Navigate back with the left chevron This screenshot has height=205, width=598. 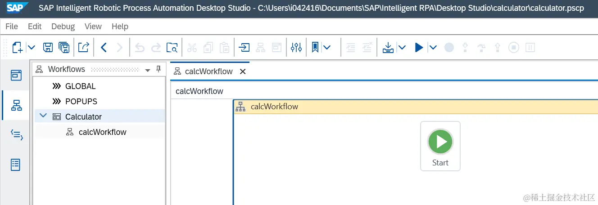[104, 47]
